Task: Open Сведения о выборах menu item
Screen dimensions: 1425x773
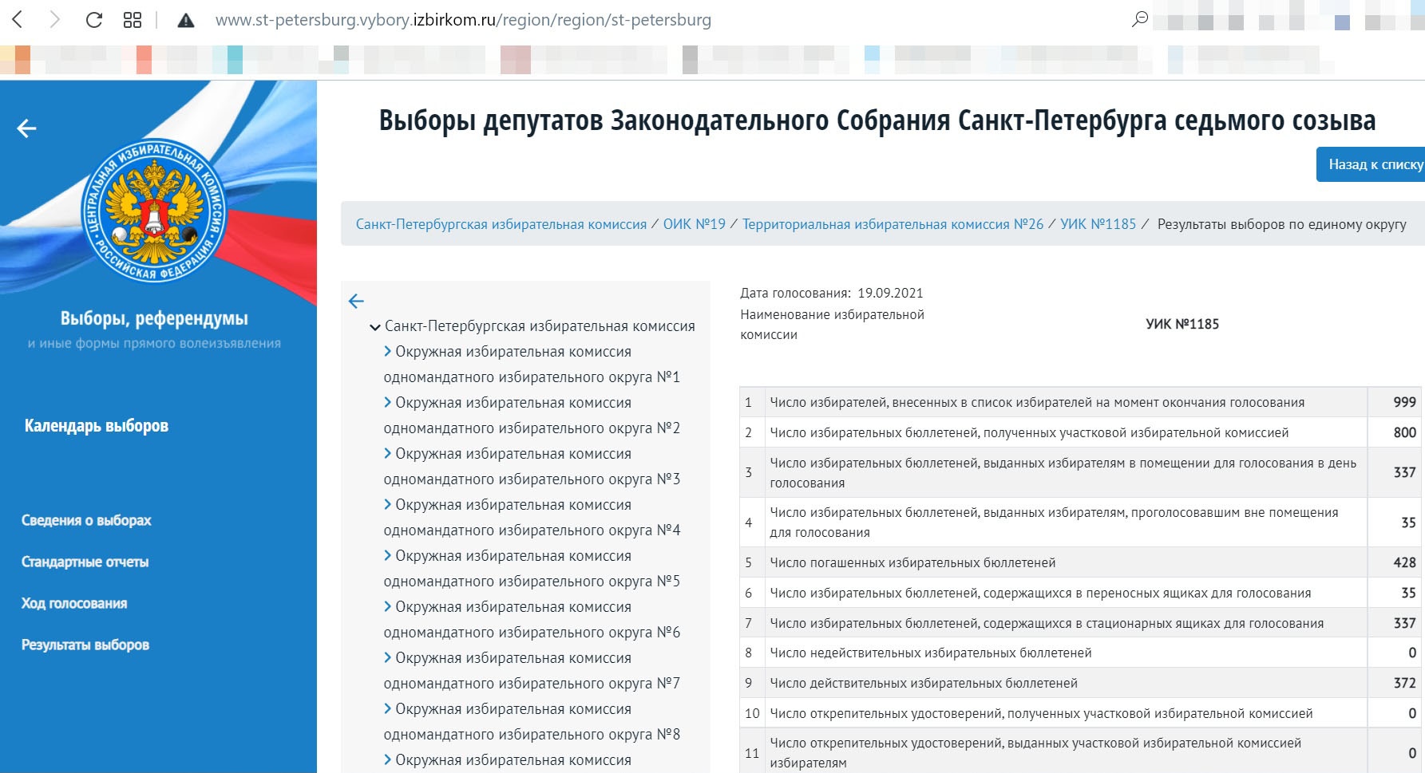Action: point(86,520)
